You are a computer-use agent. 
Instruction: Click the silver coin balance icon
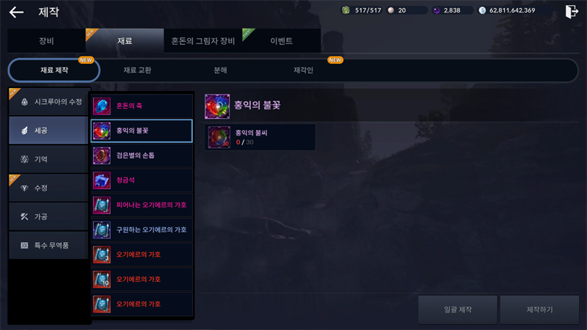coord(482,10)
